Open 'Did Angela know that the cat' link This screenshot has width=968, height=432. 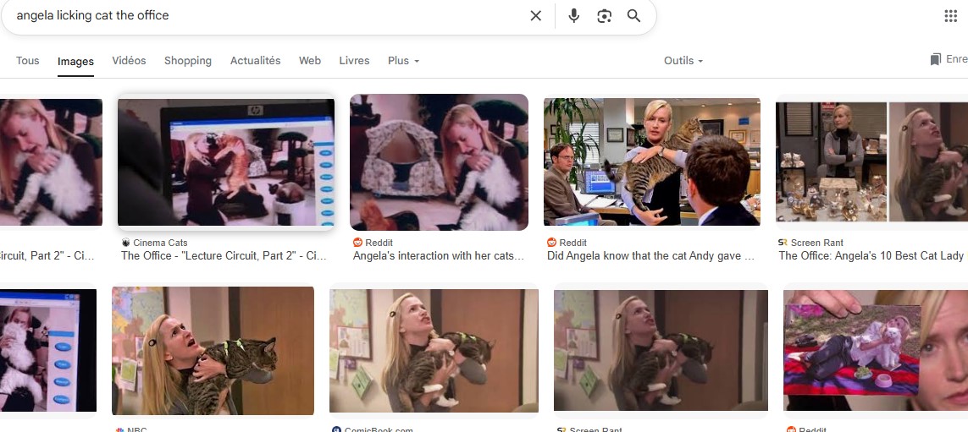click(x=650, y=256)
